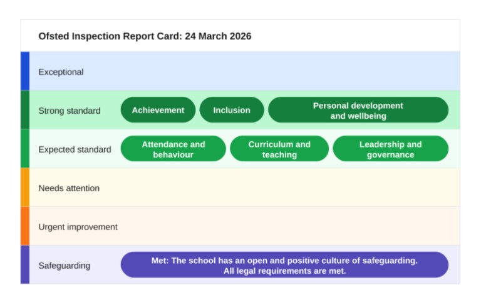Screen dimensions: 481x305
Task: Click Attendance and behaviour pill
Action: (173, 149)
